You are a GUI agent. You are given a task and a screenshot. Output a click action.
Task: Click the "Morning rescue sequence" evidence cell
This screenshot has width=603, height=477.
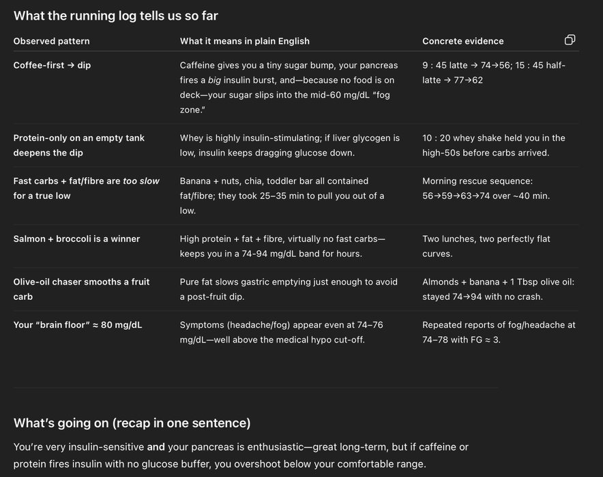pyautogui.click(x=486, y=188)
